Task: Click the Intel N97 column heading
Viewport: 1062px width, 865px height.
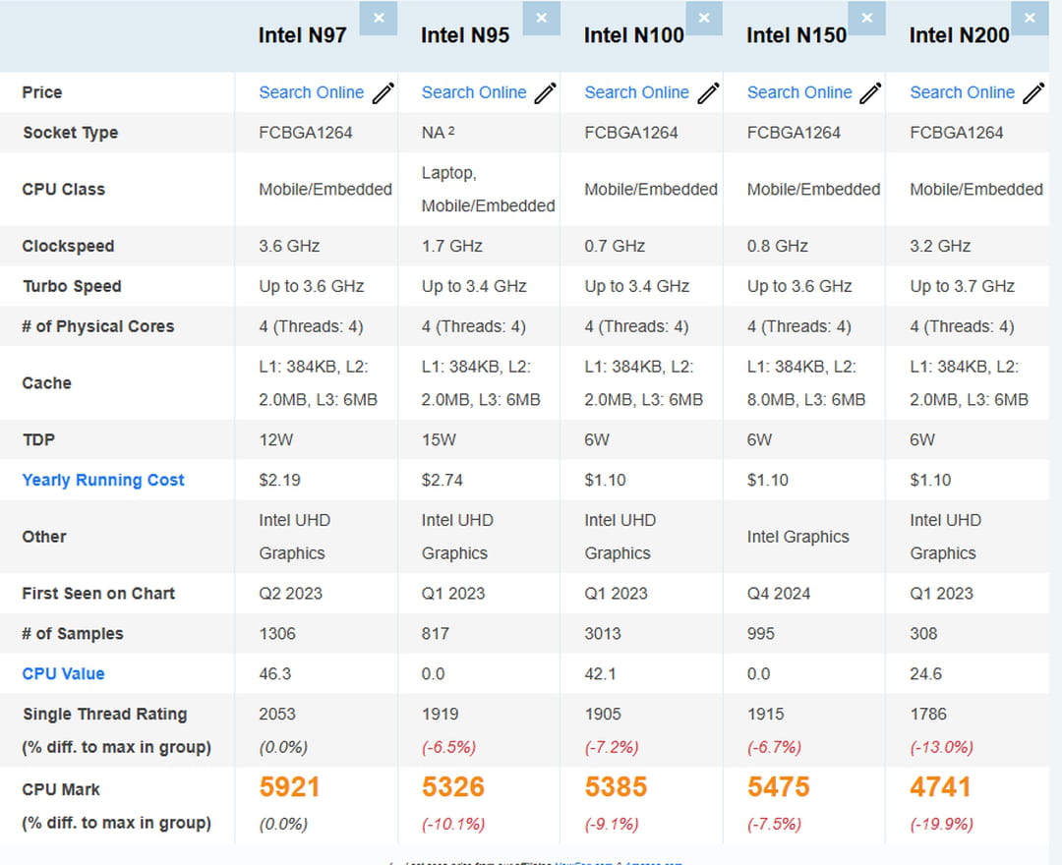Action: click(302, 35)
